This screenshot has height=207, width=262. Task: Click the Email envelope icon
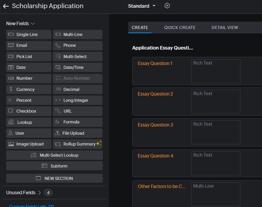tap(11, 45)
